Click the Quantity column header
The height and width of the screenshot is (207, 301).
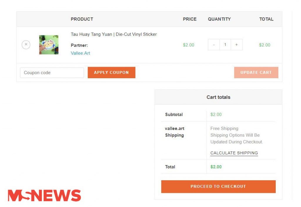pyautogui.click(x=219, y=19)
